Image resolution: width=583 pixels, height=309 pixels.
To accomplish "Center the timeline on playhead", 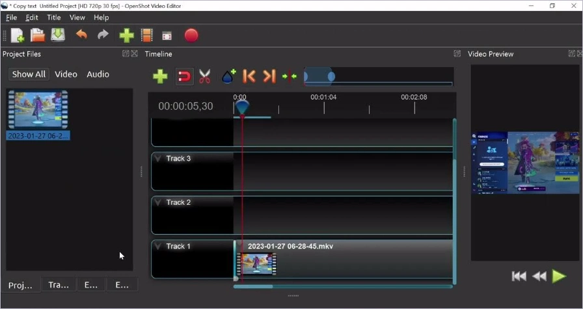I will pyautogui.click(x=290, y=76).
